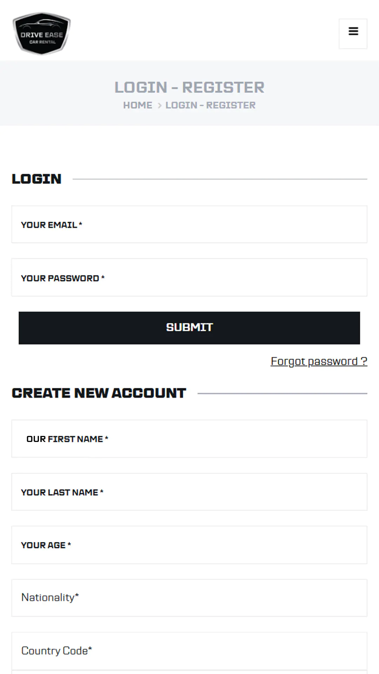Click the divider line beside Login heading
Screen dimensions: 379x674
pyautogui.click(x=220, y=179)
